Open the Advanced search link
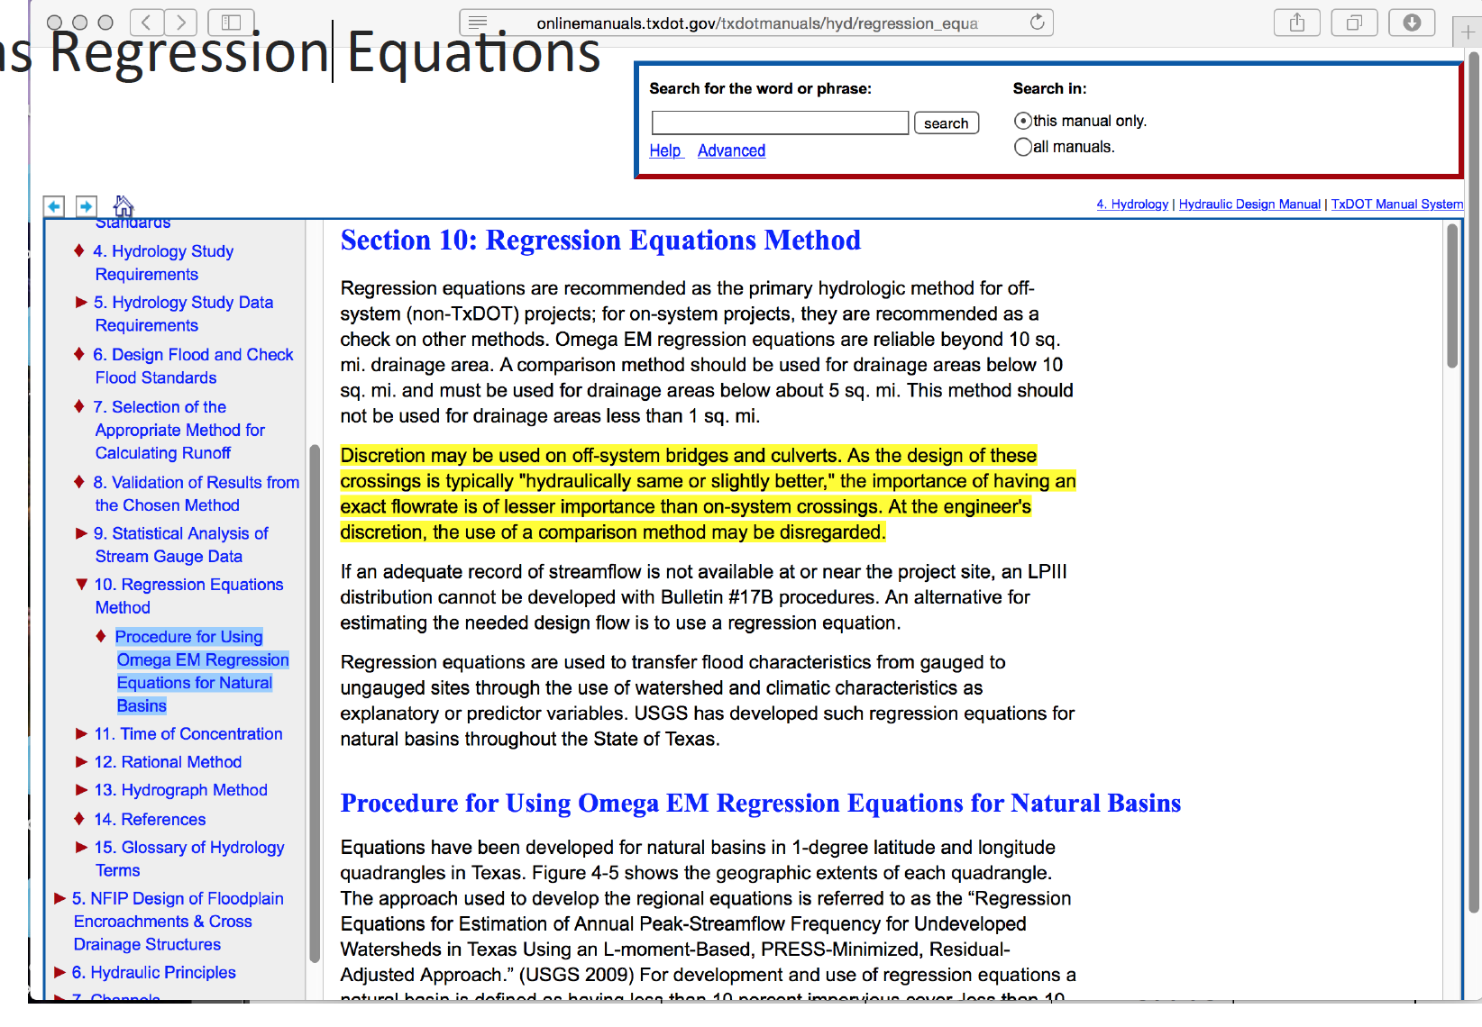This screenshot has height=1027, width=1482. click(731, 150)
